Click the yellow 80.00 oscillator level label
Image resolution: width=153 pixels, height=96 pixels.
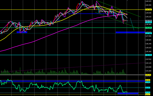tap(148, 80)
